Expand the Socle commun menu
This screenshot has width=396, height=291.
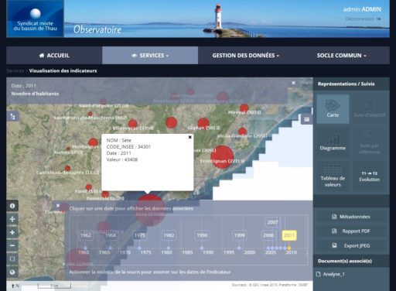click(x=341, y=55)
